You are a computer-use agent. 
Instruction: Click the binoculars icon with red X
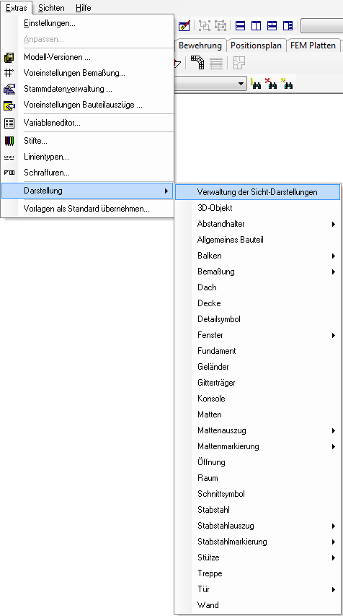271,83
